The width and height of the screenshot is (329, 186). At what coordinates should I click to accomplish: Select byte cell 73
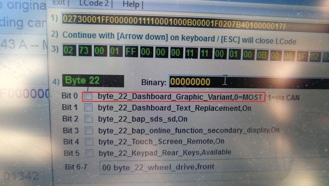[x=85, y=50]
